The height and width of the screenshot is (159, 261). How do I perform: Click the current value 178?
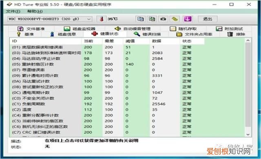[x=88, y=53]
